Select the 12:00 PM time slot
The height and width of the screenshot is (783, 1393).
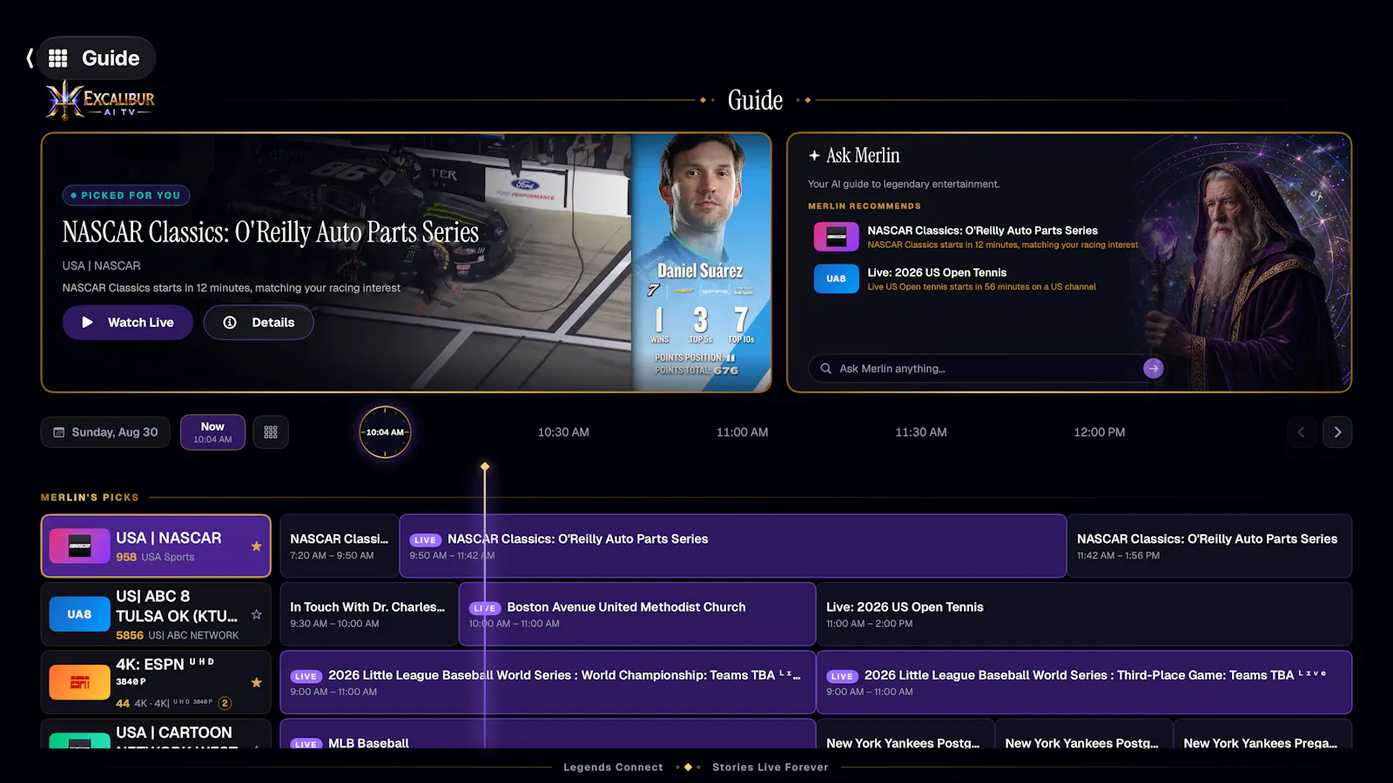tap(1100, 432)
